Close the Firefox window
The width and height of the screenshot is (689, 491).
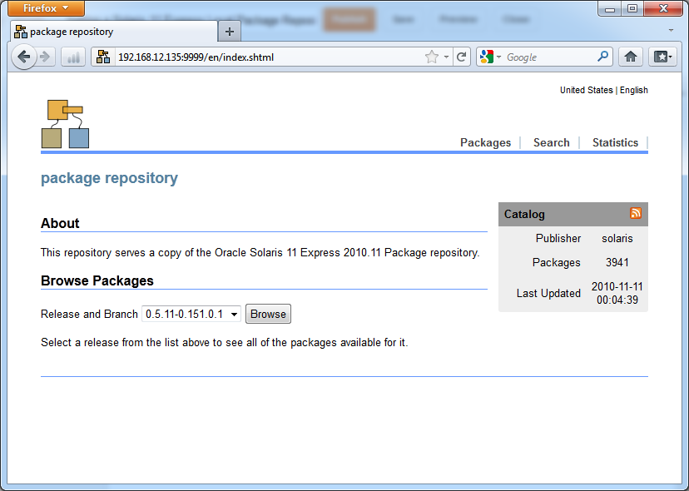coord(663,8)
